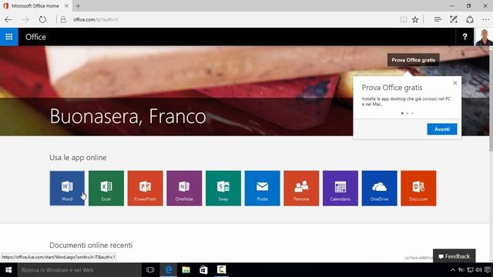Open the Edge Hub icon
This screenshot has width=493, height=277.
point(438,19)
